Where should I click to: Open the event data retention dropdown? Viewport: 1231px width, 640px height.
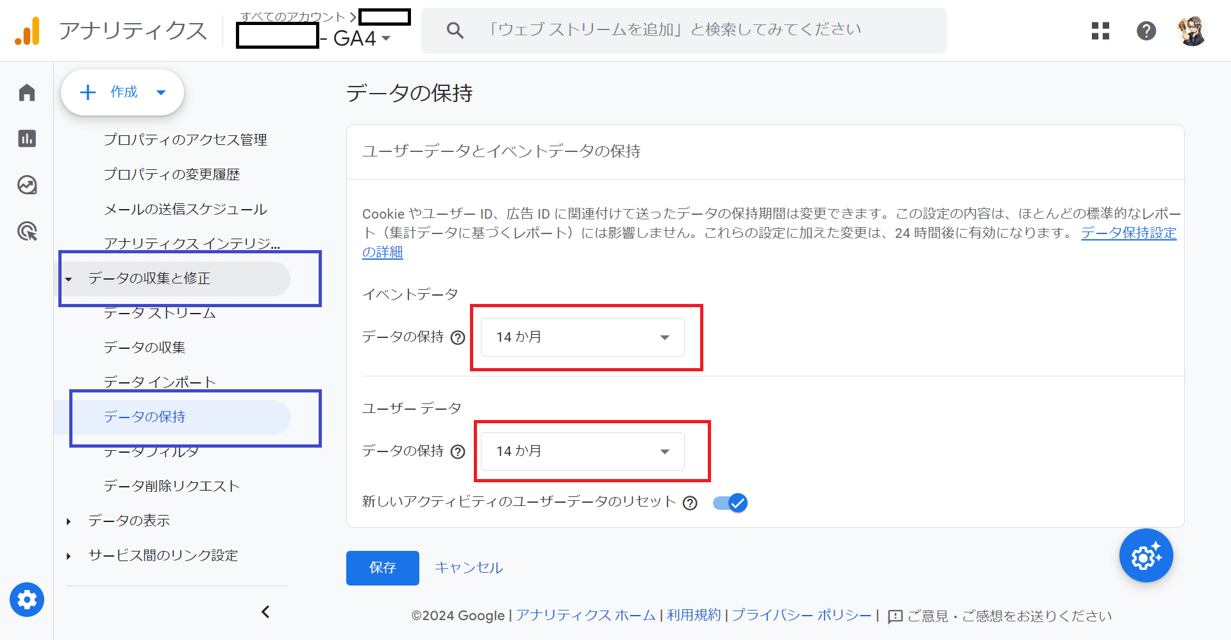(x=582, y=337)
